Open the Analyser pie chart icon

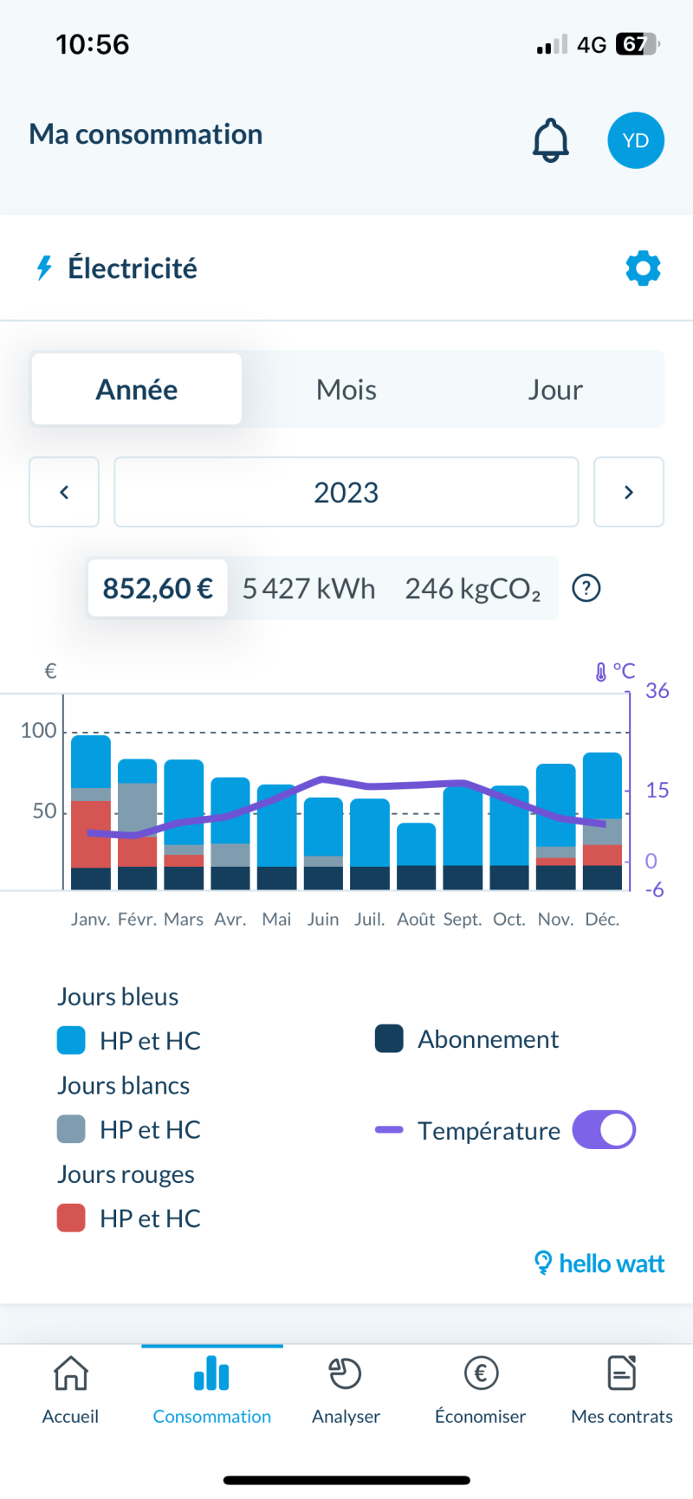[346, 1373]
